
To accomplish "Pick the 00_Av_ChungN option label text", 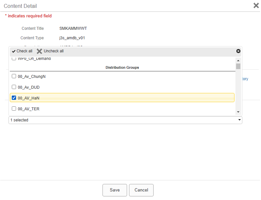I will (x=32, y=77).
